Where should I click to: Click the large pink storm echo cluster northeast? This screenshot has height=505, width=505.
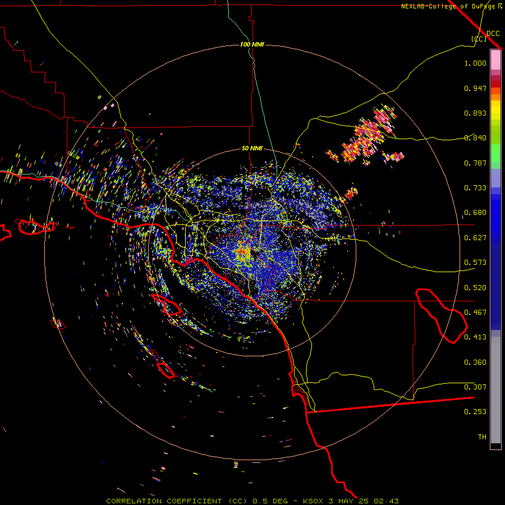(x=369, y=135)
